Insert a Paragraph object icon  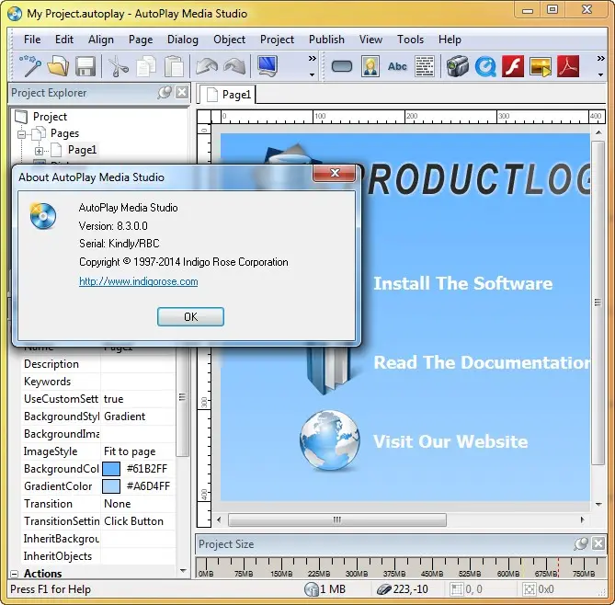point(425,66)
